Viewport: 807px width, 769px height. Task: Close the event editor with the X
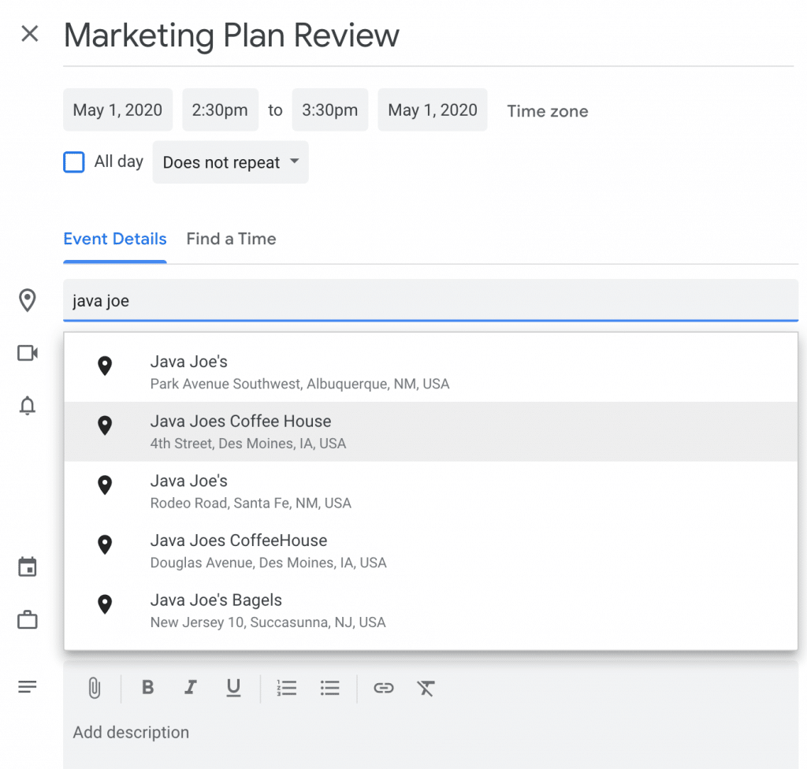30,34
